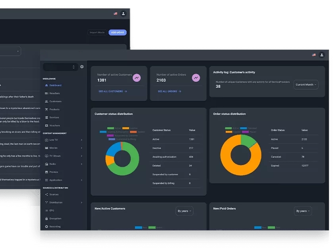Toggle orange Expired legend in Order status chart

tap(229, 131)
